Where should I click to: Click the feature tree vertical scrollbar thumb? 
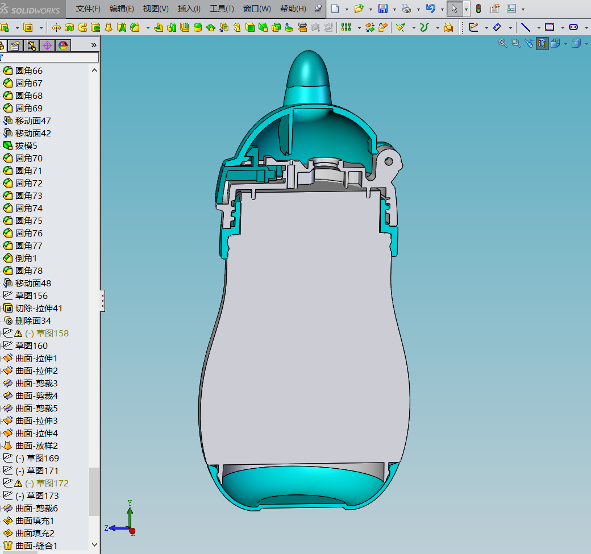click(94, 491)
